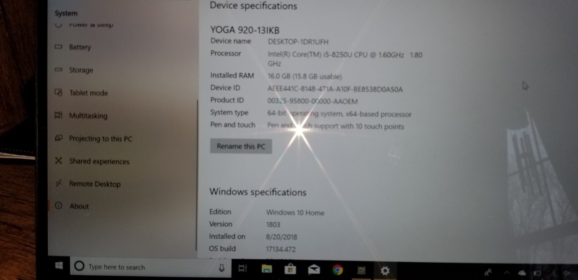
Task: Click Rename this PC button
Action: pyautogui.click(x=241, y=146)
